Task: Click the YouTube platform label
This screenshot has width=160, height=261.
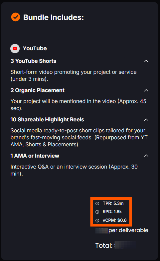Action: [x=35, y=49]
